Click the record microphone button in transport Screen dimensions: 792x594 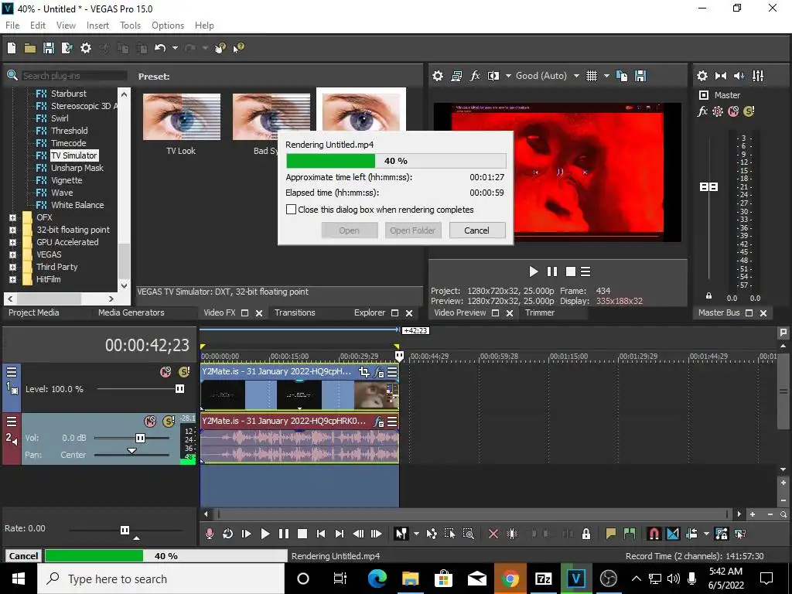tap(209, 534)
